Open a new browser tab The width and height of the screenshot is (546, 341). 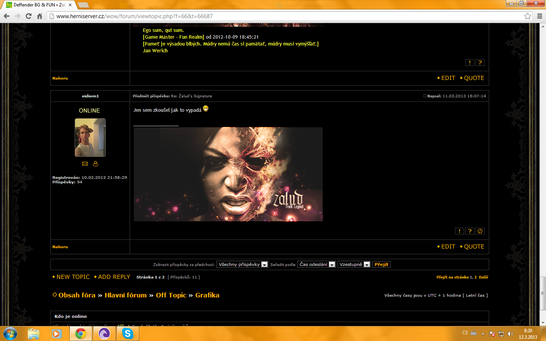point(83,5)
